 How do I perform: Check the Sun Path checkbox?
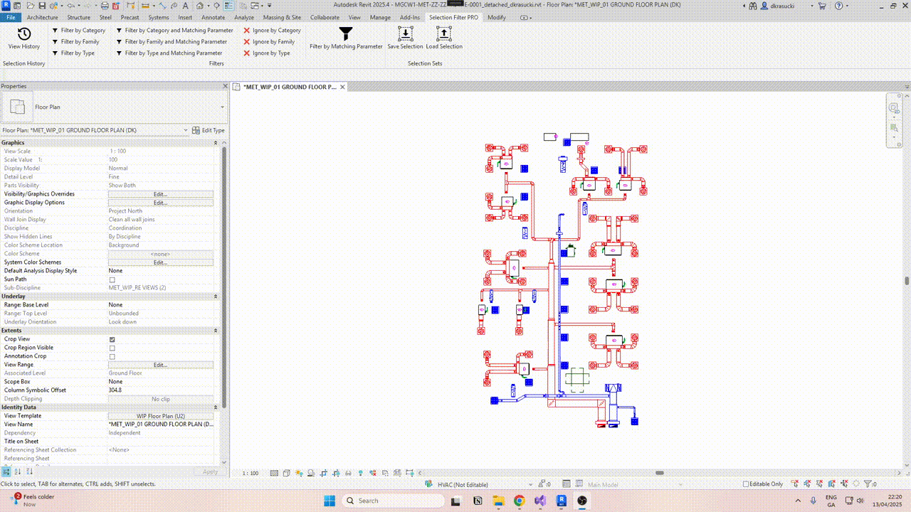point(112,279)
